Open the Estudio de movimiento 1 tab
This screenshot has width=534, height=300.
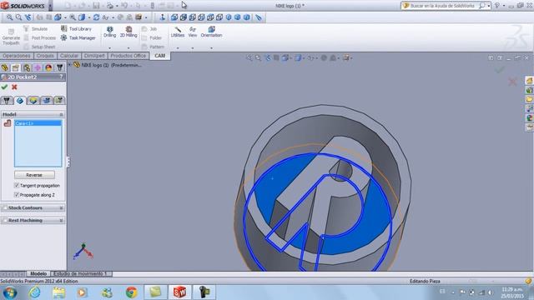(81, 273)
